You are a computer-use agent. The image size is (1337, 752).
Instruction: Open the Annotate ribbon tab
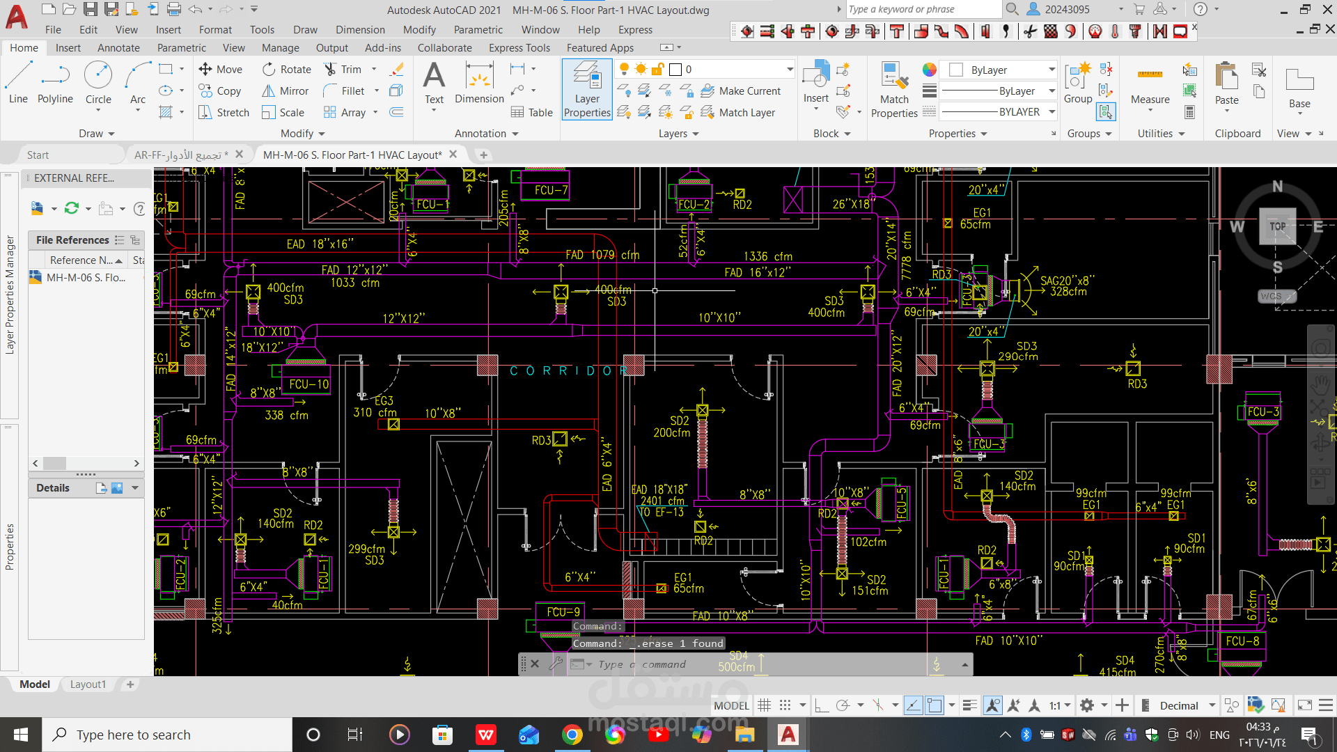[118, 47]
